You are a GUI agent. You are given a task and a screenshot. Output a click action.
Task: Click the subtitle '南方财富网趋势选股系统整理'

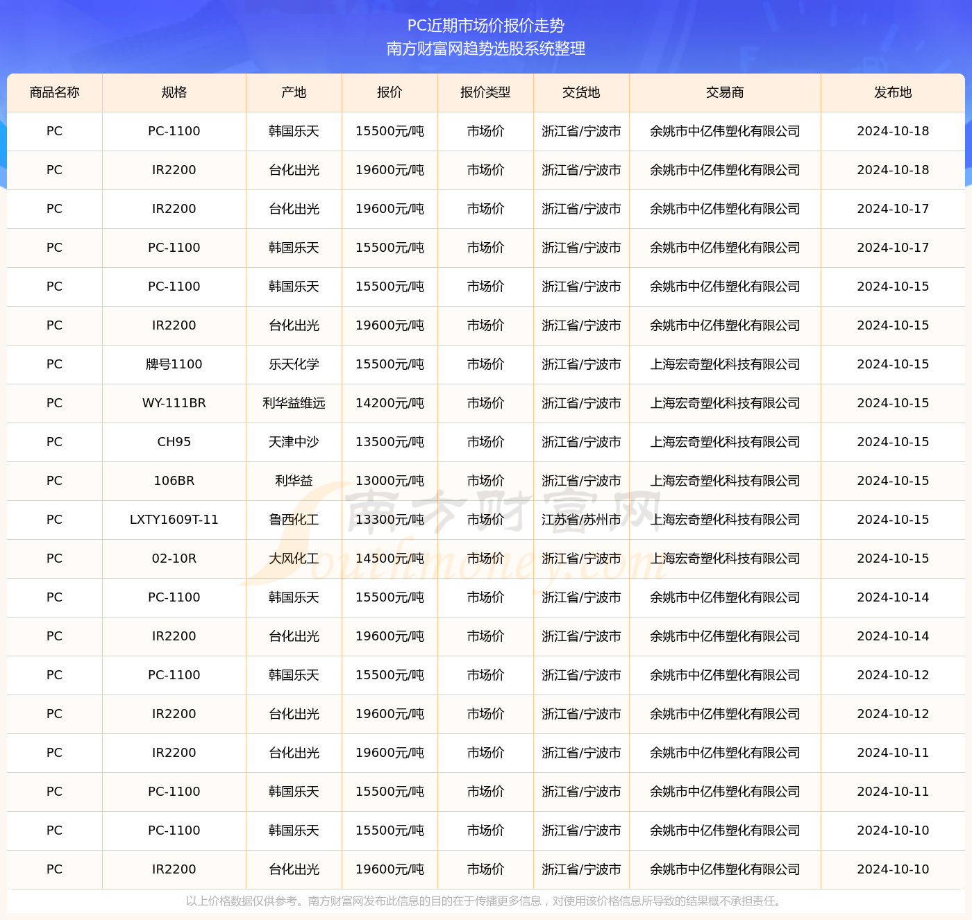tap(485, 49)
